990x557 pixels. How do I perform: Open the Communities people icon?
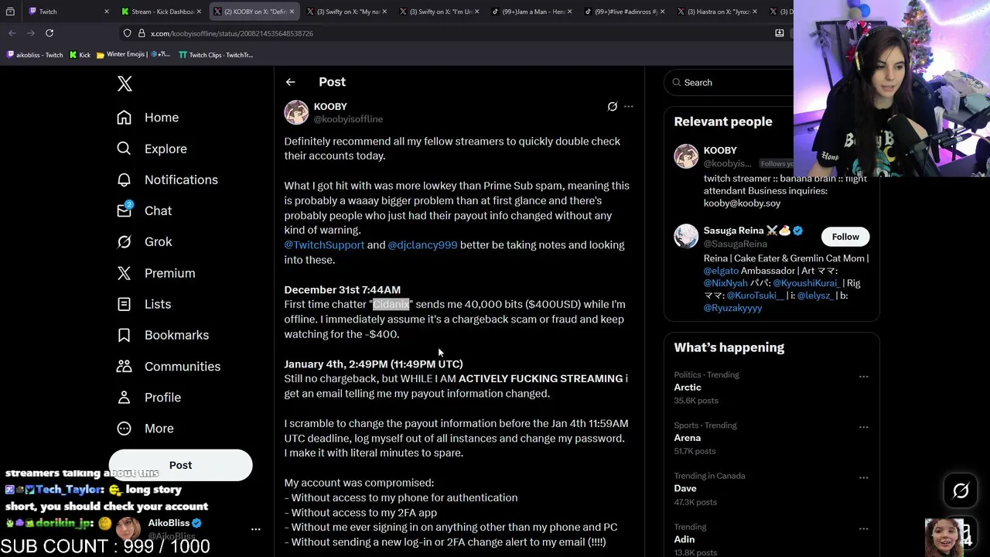click(124, 366)
